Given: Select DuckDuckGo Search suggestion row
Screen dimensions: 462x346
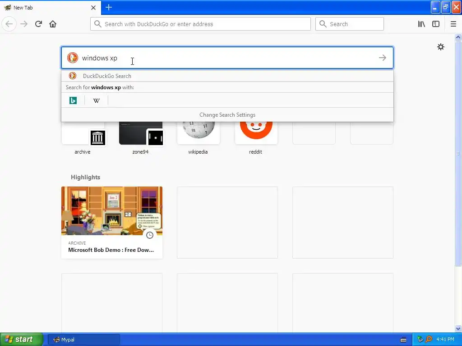Looking at the screenshot, I should click(x=227, y=76).
